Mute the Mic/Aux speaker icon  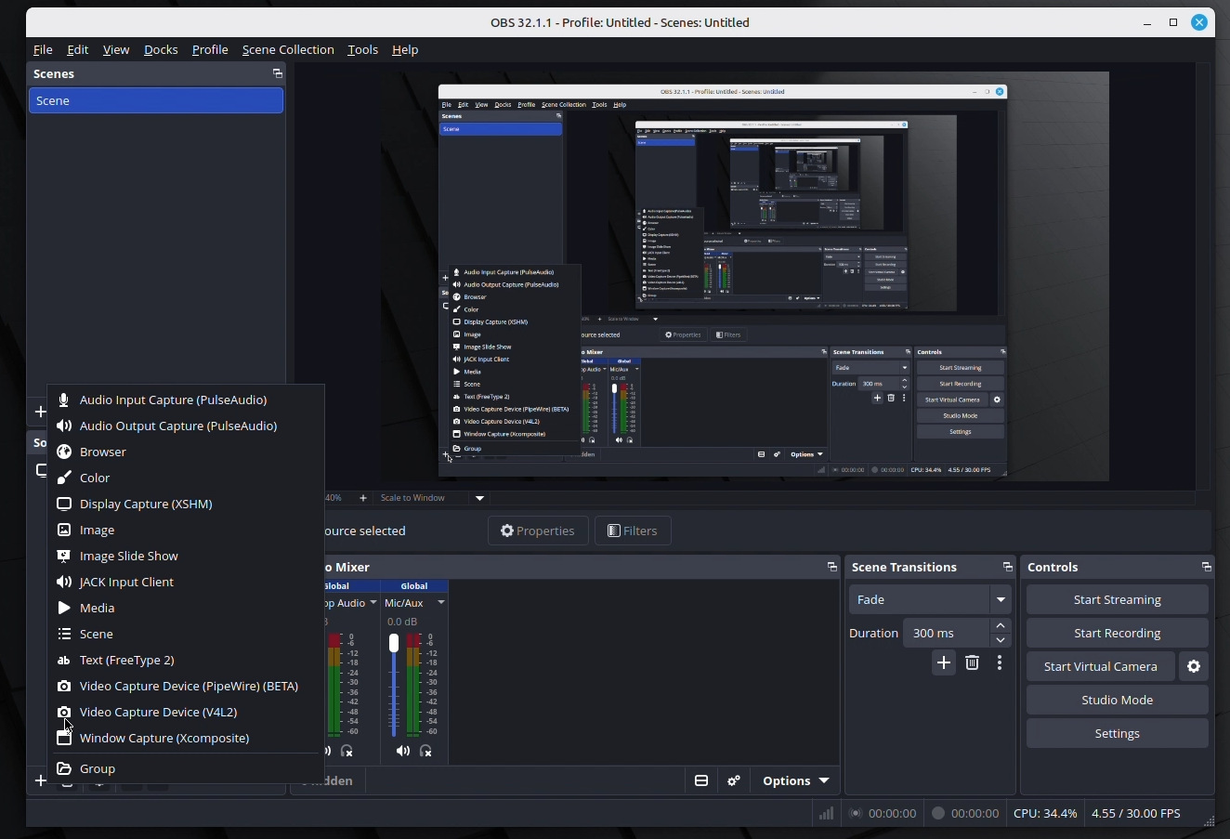[x=402, y=751]
